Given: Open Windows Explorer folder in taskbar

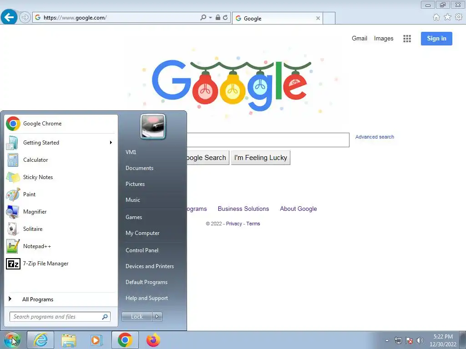Looking at the screenshot, I should coord(69,340).
